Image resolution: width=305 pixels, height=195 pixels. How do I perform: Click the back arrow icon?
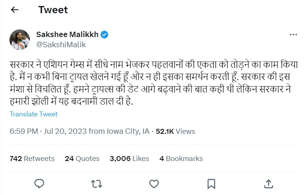15,10
